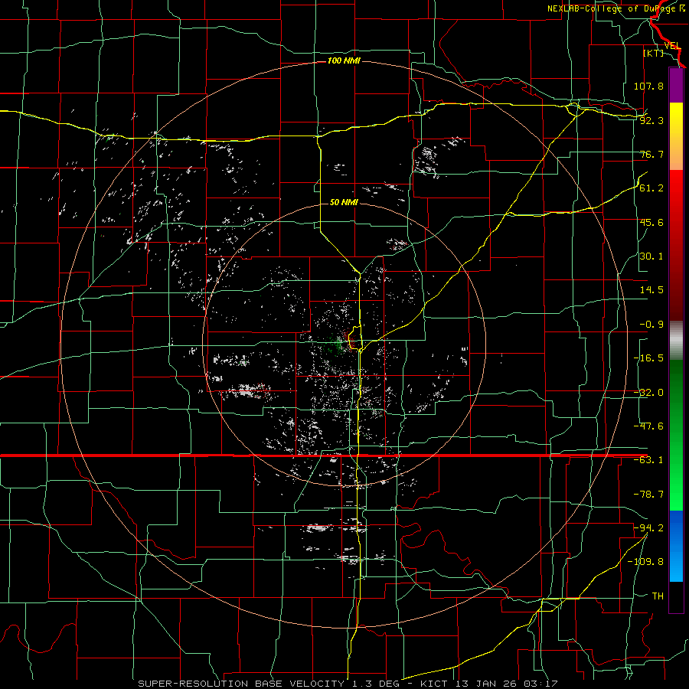This screenshot has height=689, width=689.
Task: Click the -16.5 velocity scale value
Action: coord(648,358)
